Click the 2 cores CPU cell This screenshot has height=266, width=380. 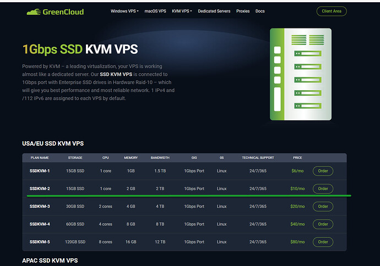pyautogui.click(x=105, y=207)
